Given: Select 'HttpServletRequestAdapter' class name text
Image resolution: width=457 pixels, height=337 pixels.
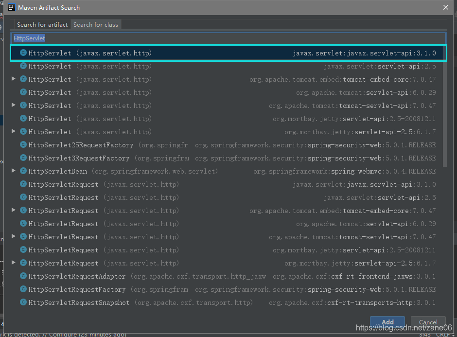Looking at the screenshot, I should (x=77, y=276).
